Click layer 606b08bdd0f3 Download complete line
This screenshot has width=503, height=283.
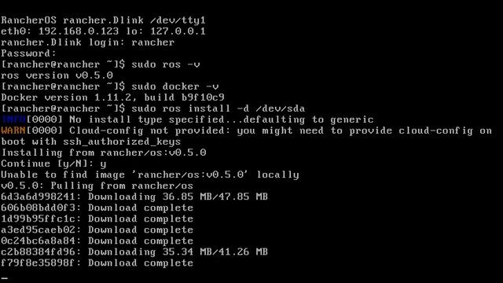pyautogui.click(x=97, y=208)
